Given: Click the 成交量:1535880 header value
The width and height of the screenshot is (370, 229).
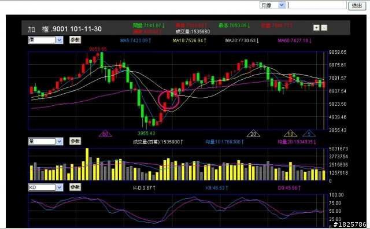Looking at the screenshot, I should coord(193,32).
